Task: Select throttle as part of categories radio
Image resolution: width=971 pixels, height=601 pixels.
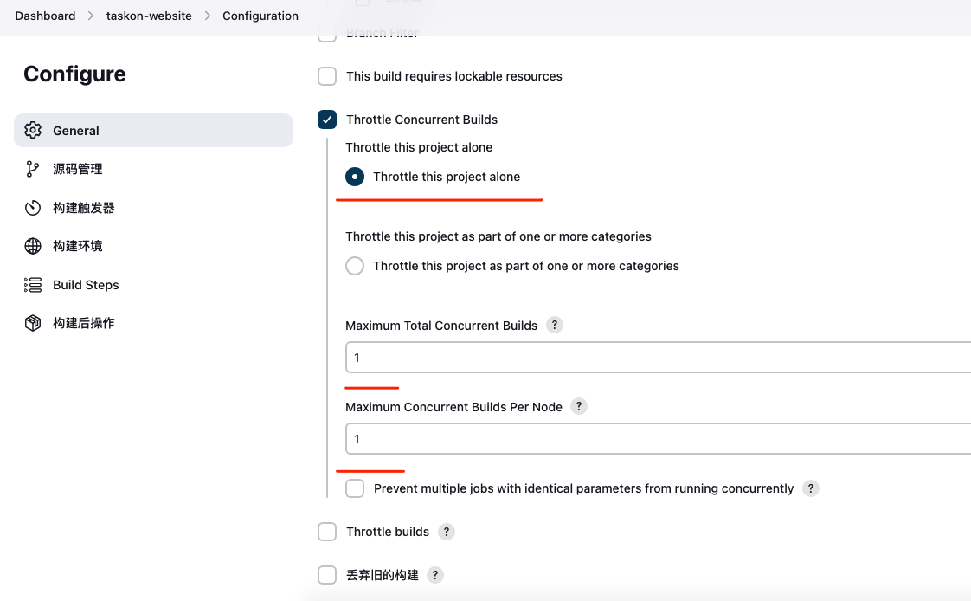Action: tap(355, 266)
